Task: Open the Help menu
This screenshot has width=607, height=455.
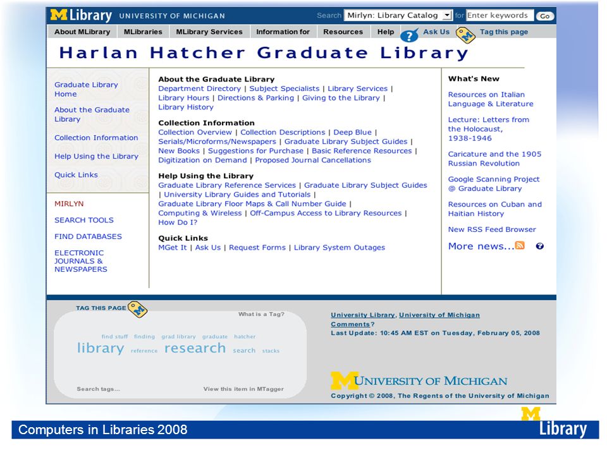Action: [386, 32]
